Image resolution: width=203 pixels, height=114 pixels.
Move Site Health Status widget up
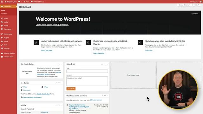click(56, 64)
